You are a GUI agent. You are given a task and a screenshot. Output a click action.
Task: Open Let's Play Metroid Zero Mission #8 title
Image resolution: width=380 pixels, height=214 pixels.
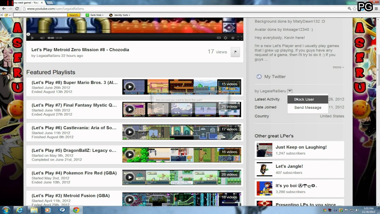tap(80, 50)
